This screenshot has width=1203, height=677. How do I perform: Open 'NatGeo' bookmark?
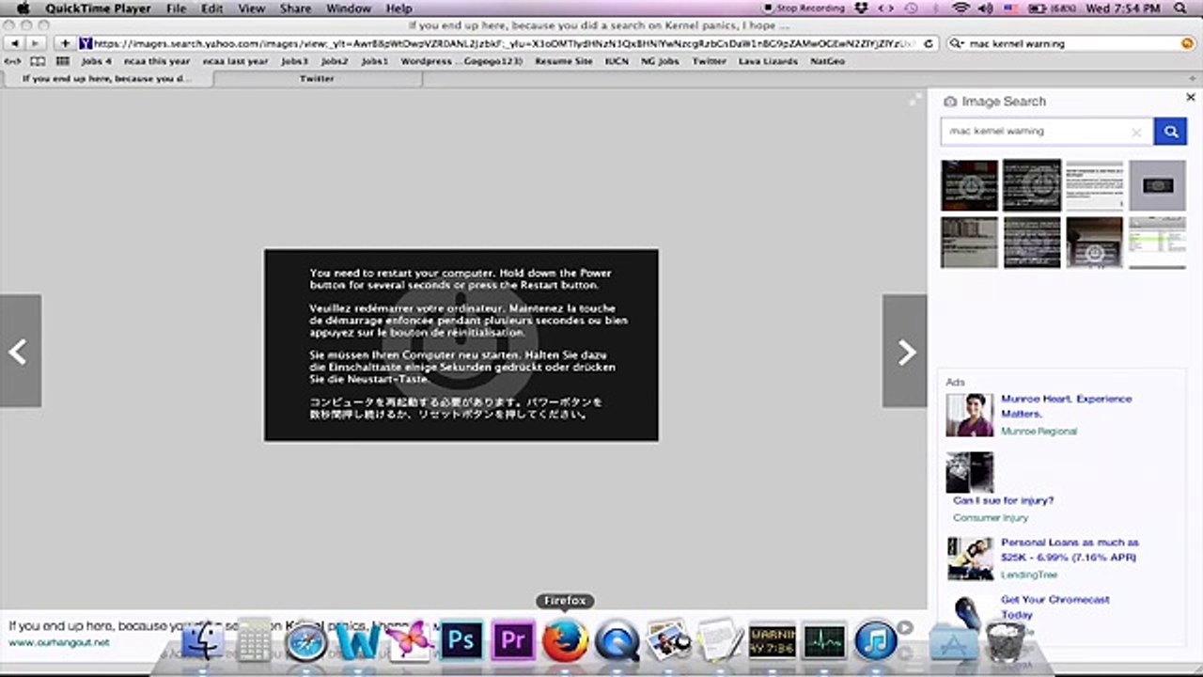pyautogui.click(x=827, y=61)
